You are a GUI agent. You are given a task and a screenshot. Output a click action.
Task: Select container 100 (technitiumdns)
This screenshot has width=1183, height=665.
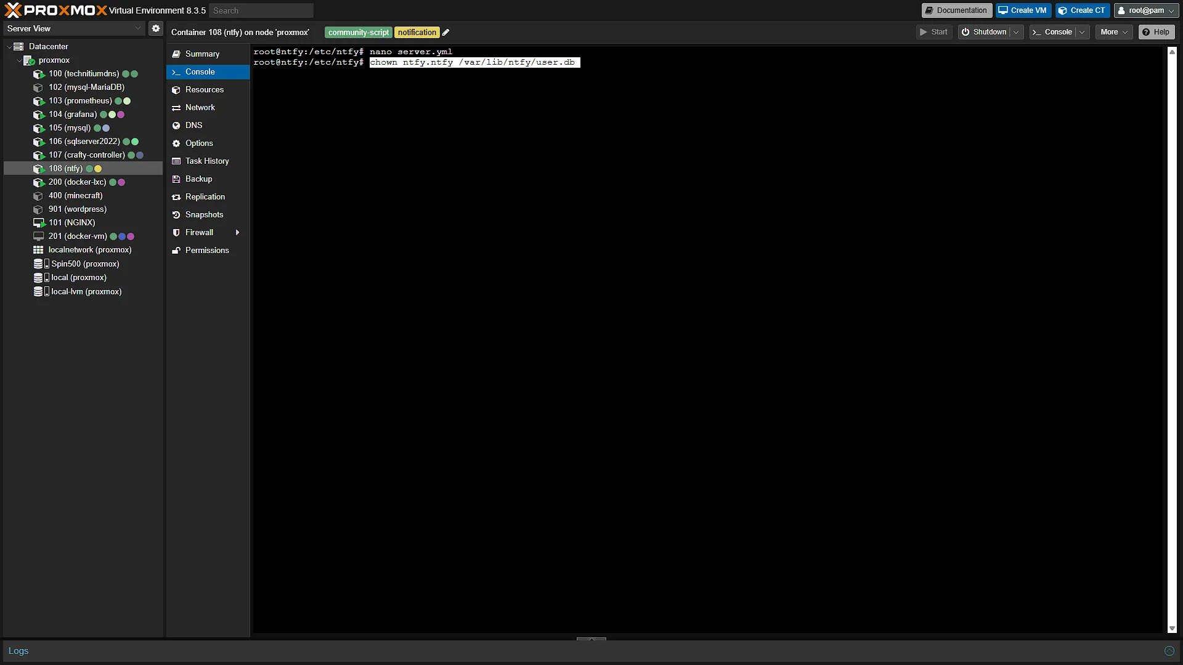coord(83,74)
